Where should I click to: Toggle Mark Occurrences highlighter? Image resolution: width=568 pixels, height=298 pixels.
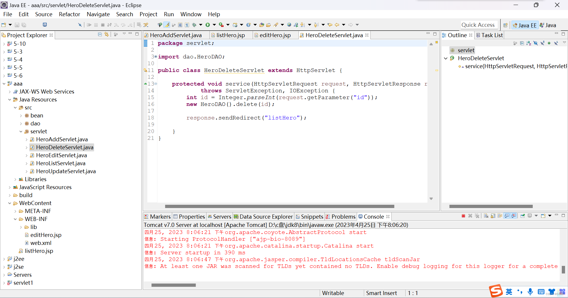[x=167, y=25]
